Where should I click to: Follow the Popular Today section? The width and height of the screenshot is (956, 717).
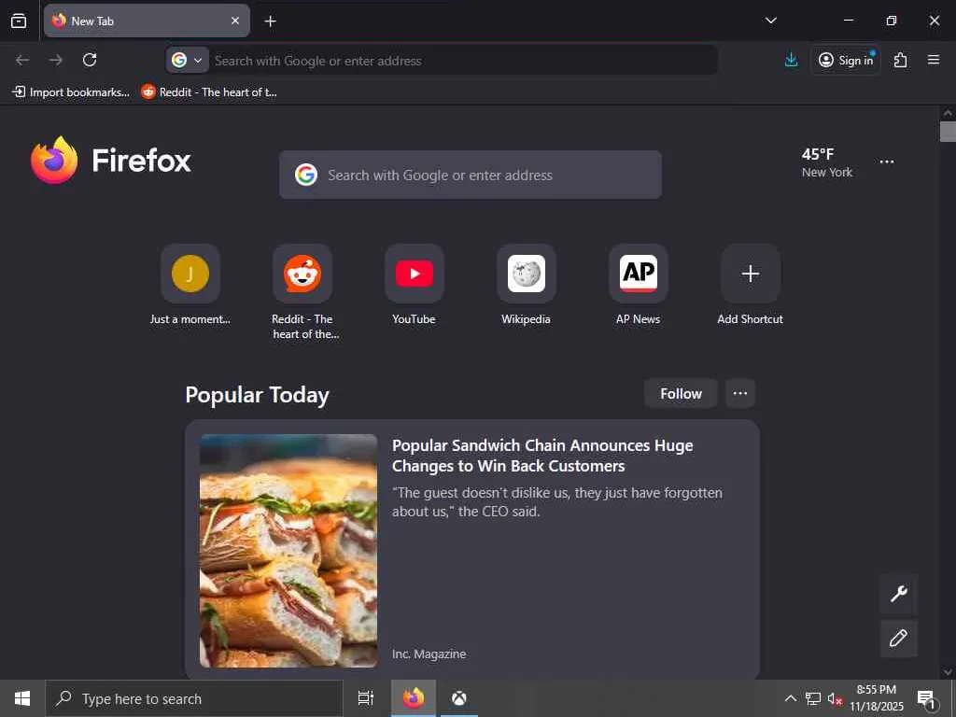[x=681, y=394]
